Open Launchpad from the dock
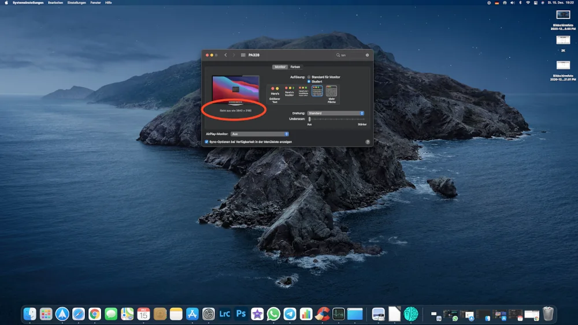The image size is (578, 325). click(x=46, y=314)
